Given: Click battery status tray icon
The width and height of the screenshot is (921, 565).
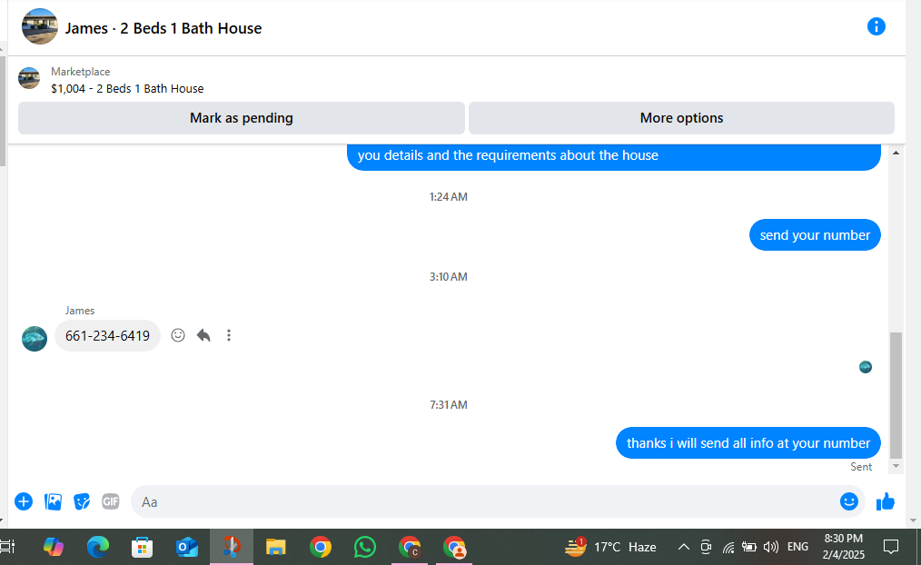Looking at the screenshot, I should [x=749, y=547].
